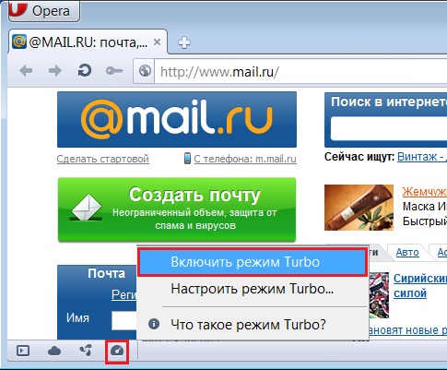Open the Opera Link cloud icon
Screen dimensions: 447x370
[54, 351]
